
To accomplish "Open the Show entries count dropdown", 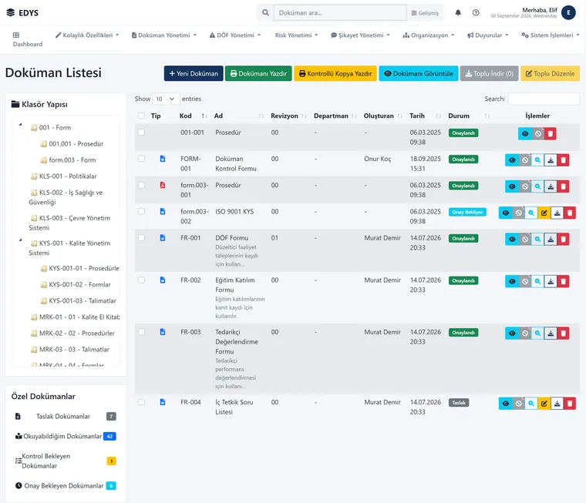I will (x=166, y=99).
